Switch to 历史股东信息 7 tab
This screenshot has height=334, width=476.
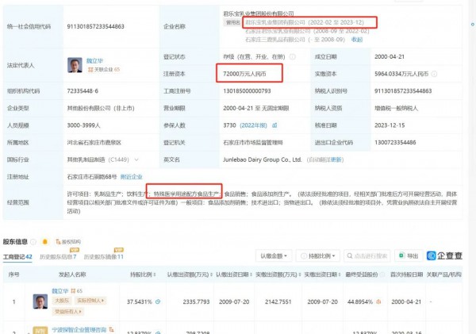point(58,257)
